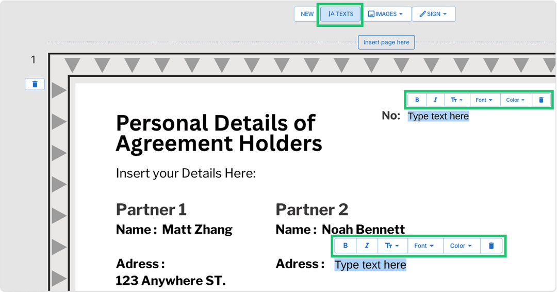Open the SIGN menu
Viewport: 557px width, 292px height.
point(433,14)
